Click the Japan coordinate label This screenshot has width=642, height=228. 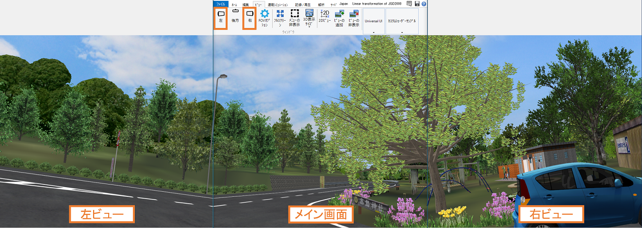click(344, 4)
